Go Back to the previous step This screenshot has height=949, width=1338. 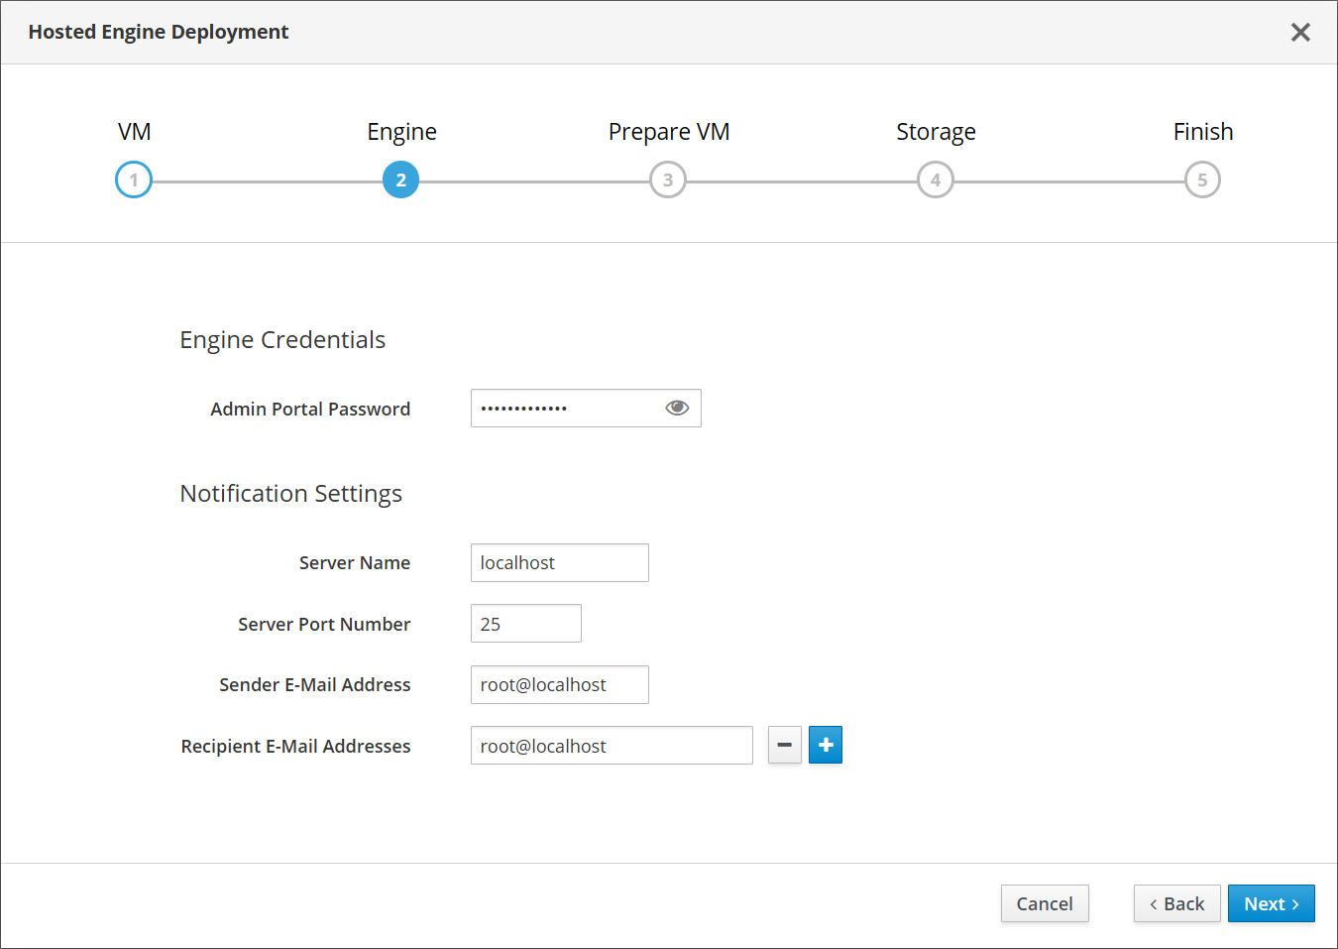coord(1176,903)
